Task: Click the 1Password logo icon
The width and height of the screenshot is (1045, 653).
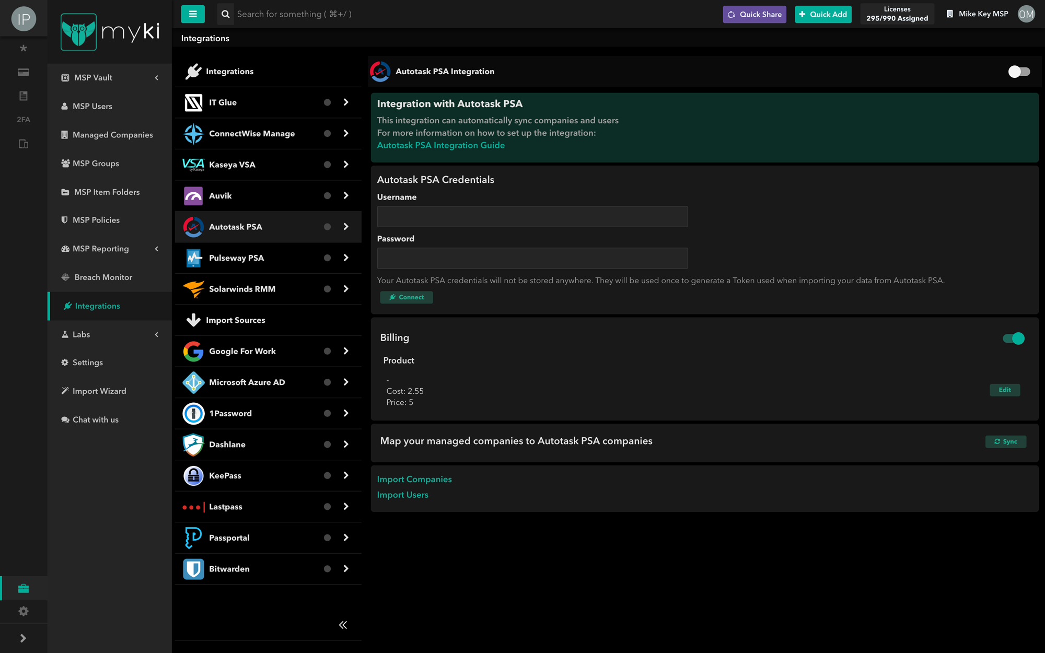Action: pyautogui.click(x=193, y=413)
